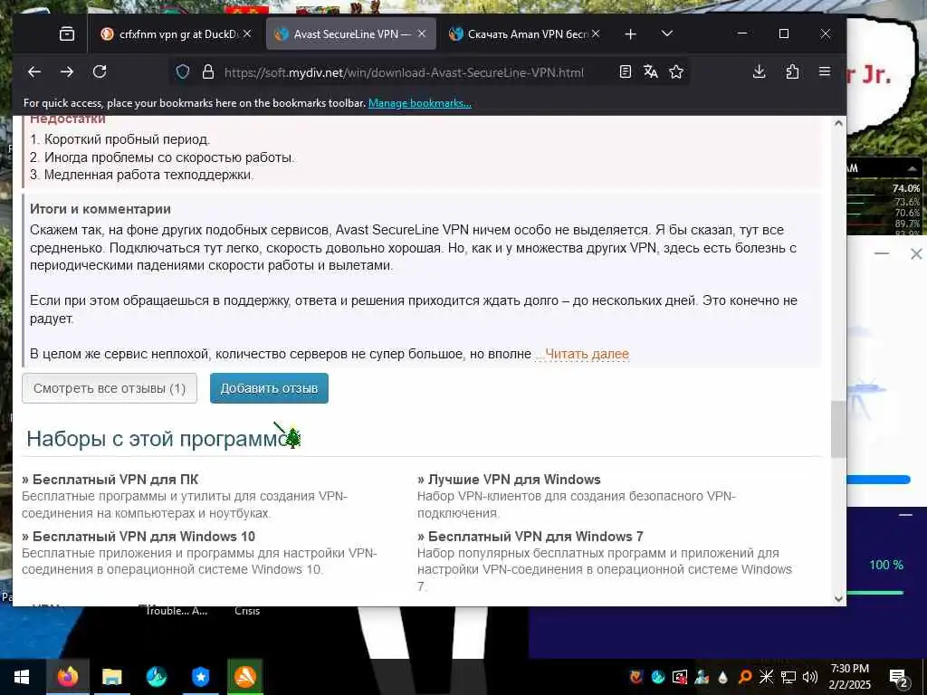The width and height of the screenshot is (927, 695).
Task: Click the teal globe tray icon
Action: click(x=657, y=677)
